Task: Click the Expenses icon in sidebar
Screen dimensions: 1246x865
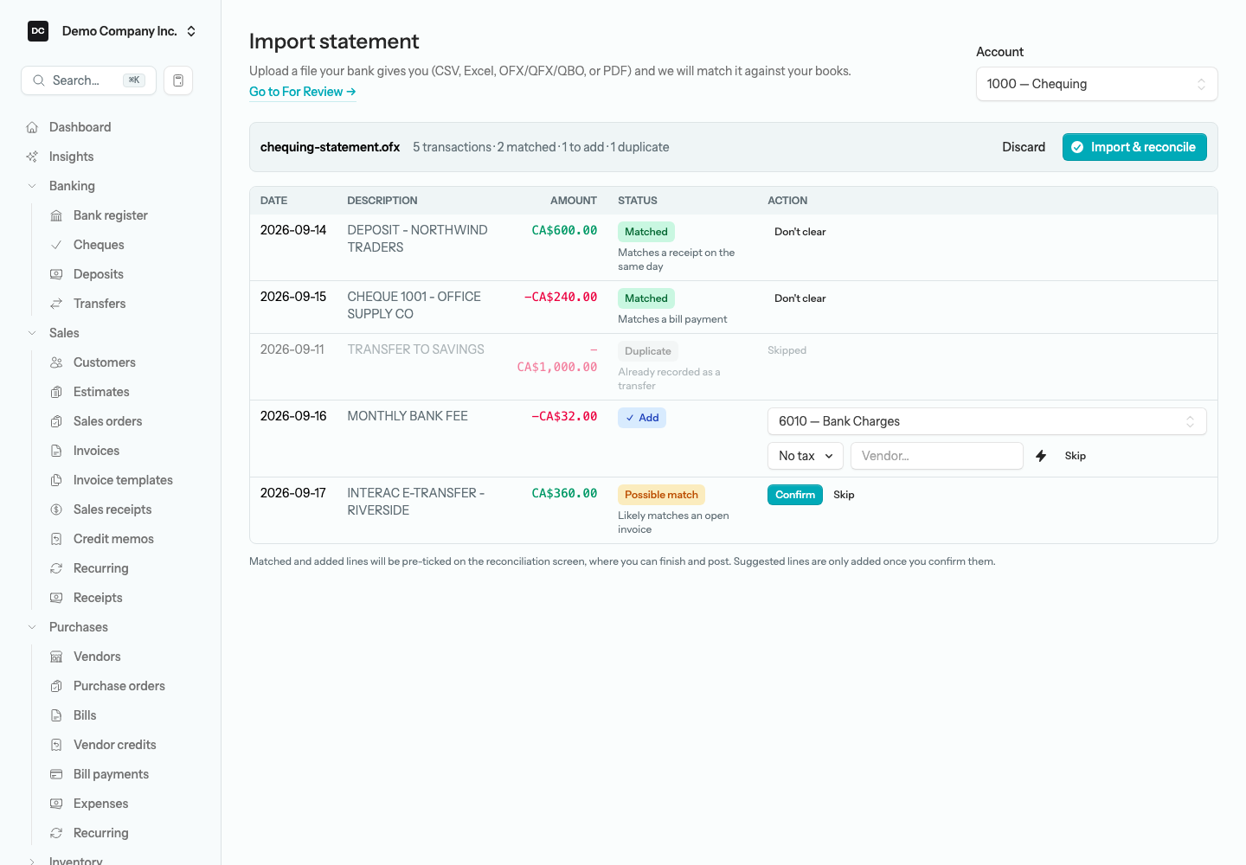Action: (56, 804)
